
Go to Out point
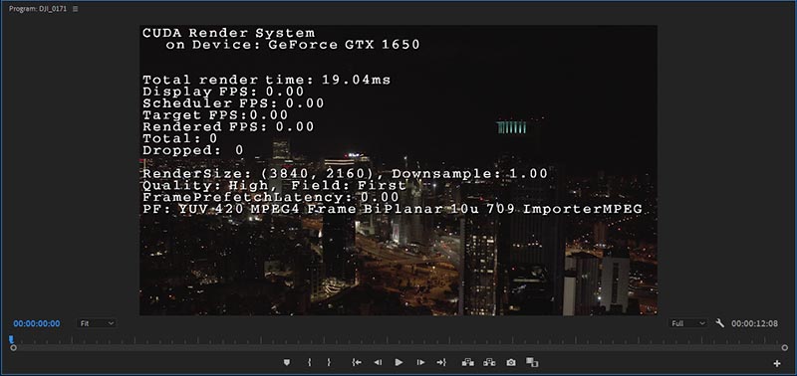point(441,362)
